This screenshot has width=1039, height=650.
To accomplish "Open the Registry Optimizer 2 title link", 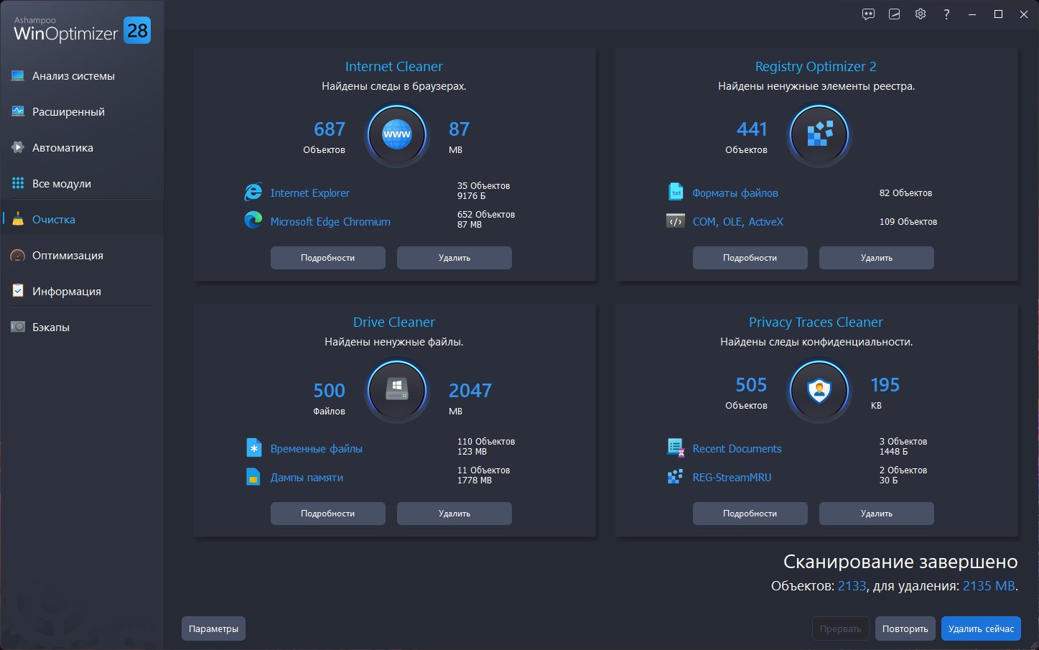I will pyautogui.click(x=816, y=67).
